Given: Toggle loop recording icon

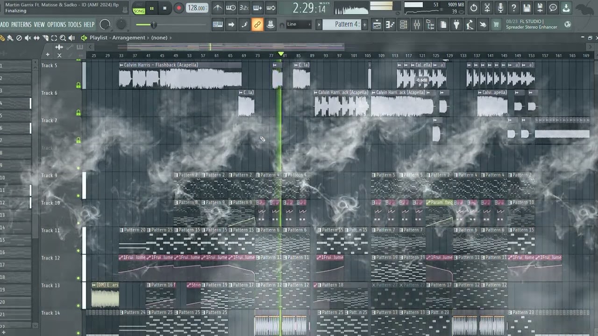Looking at the screenshot, I should coord(271,8).
